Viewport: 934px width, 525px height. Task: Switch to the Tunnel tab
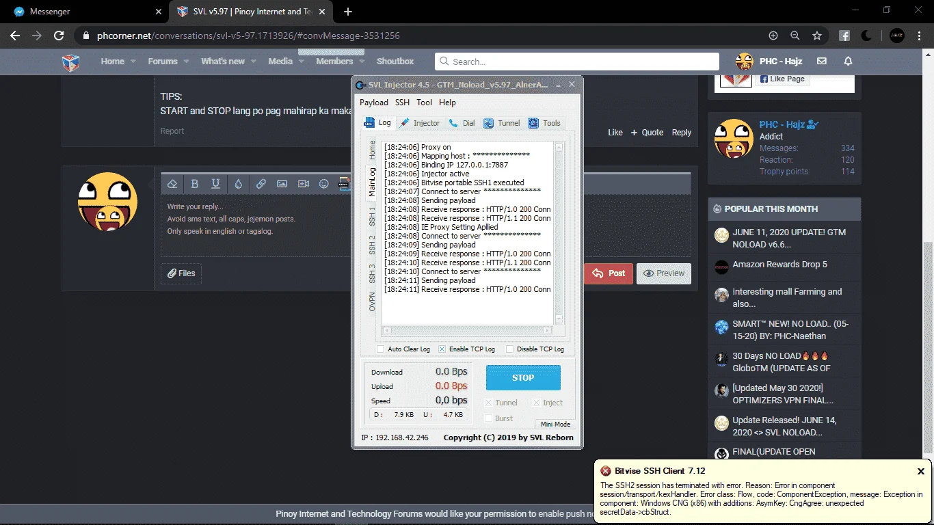point(502,123)
